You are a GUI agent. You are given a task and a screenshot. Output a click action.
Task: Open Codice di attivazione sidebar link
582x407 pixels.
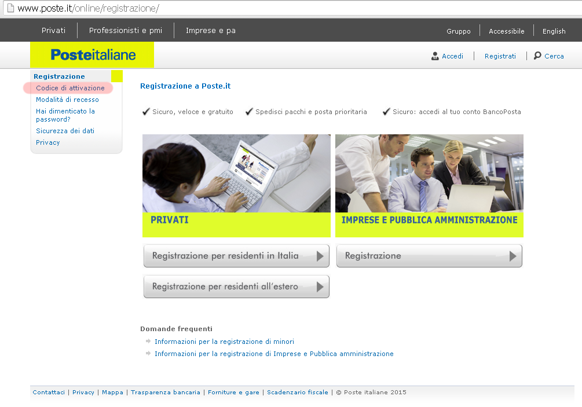tap(70, 88)
